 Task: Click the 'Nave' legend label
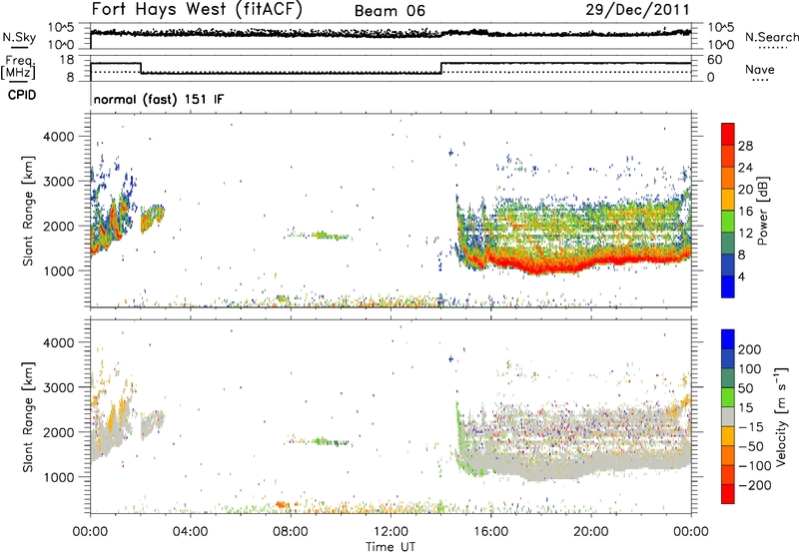(760, 69)
